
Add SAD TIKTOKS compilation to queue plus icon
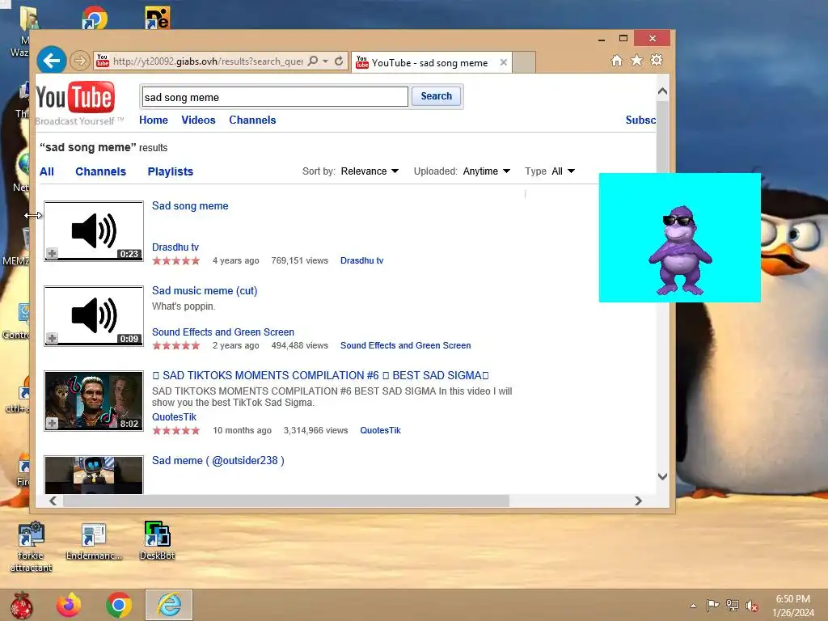point(52,424)
